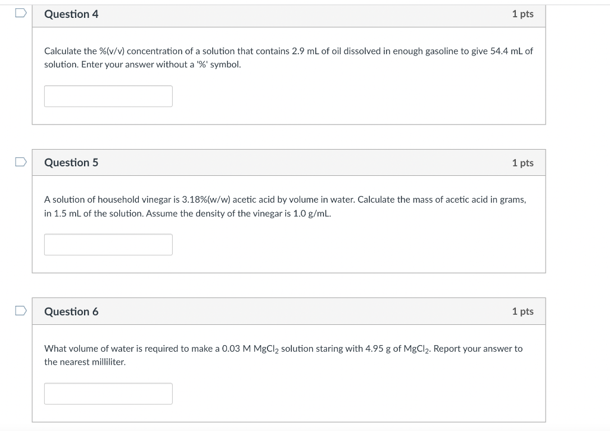Select the flag marker next to the MgCl2 question

pos(20,309)
